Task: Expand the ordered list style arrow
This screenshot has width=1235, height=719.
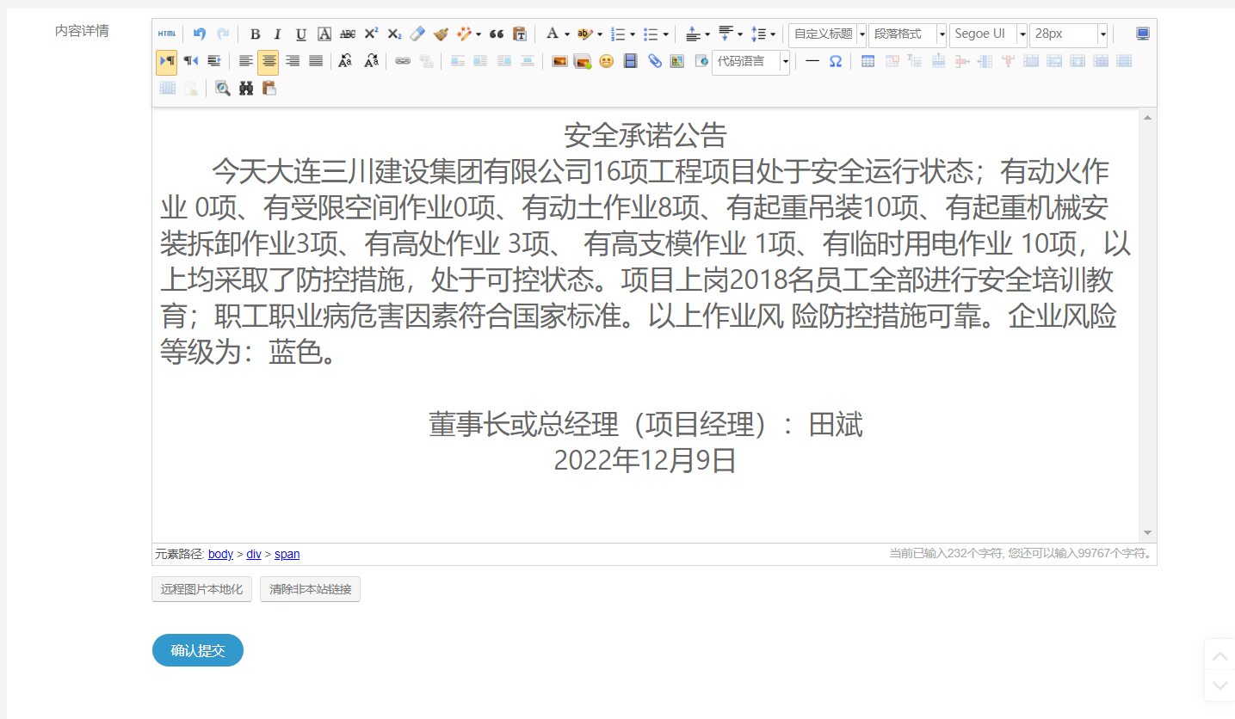Action: pyautogui.click(x=633, y=35)
